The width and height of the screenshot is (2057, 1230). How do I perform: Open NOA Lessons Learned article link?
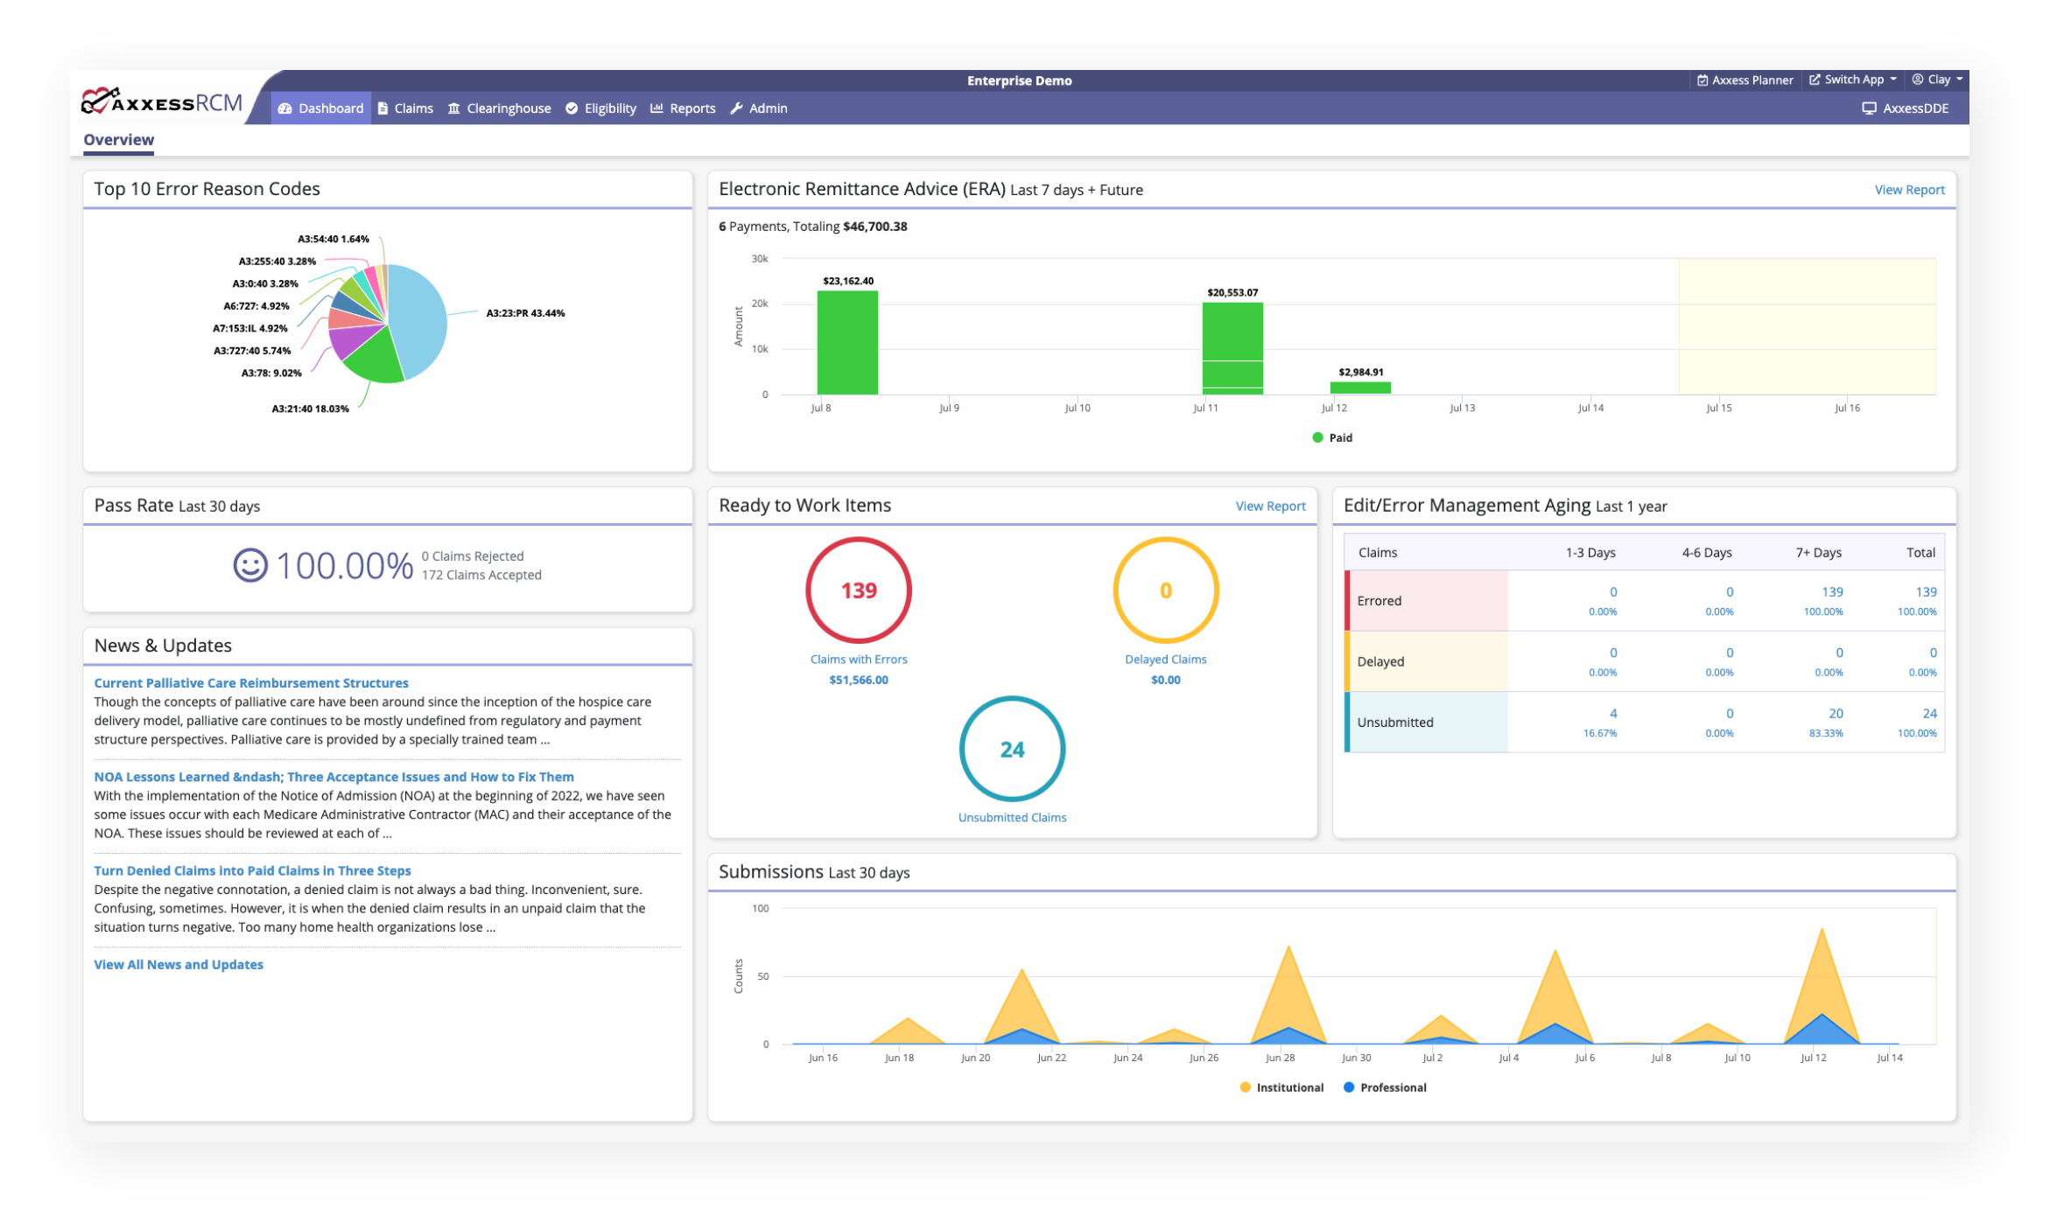(x=334, y=777)
